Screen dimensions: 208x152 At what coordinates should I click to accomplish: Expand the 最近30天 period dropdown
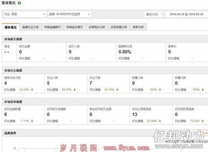click(154, 14)
